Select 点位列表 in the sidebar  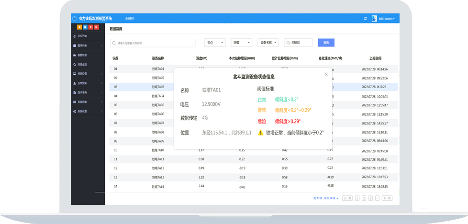(82, 36)
